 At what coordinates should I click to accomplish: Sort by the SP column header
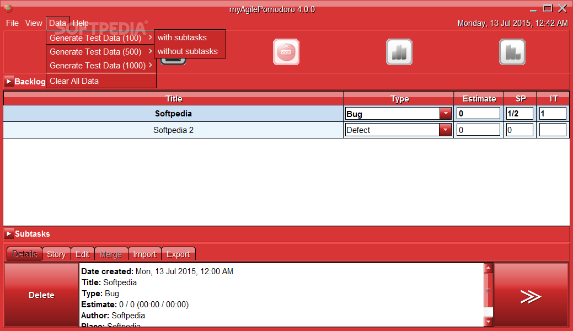coord(520,99)
